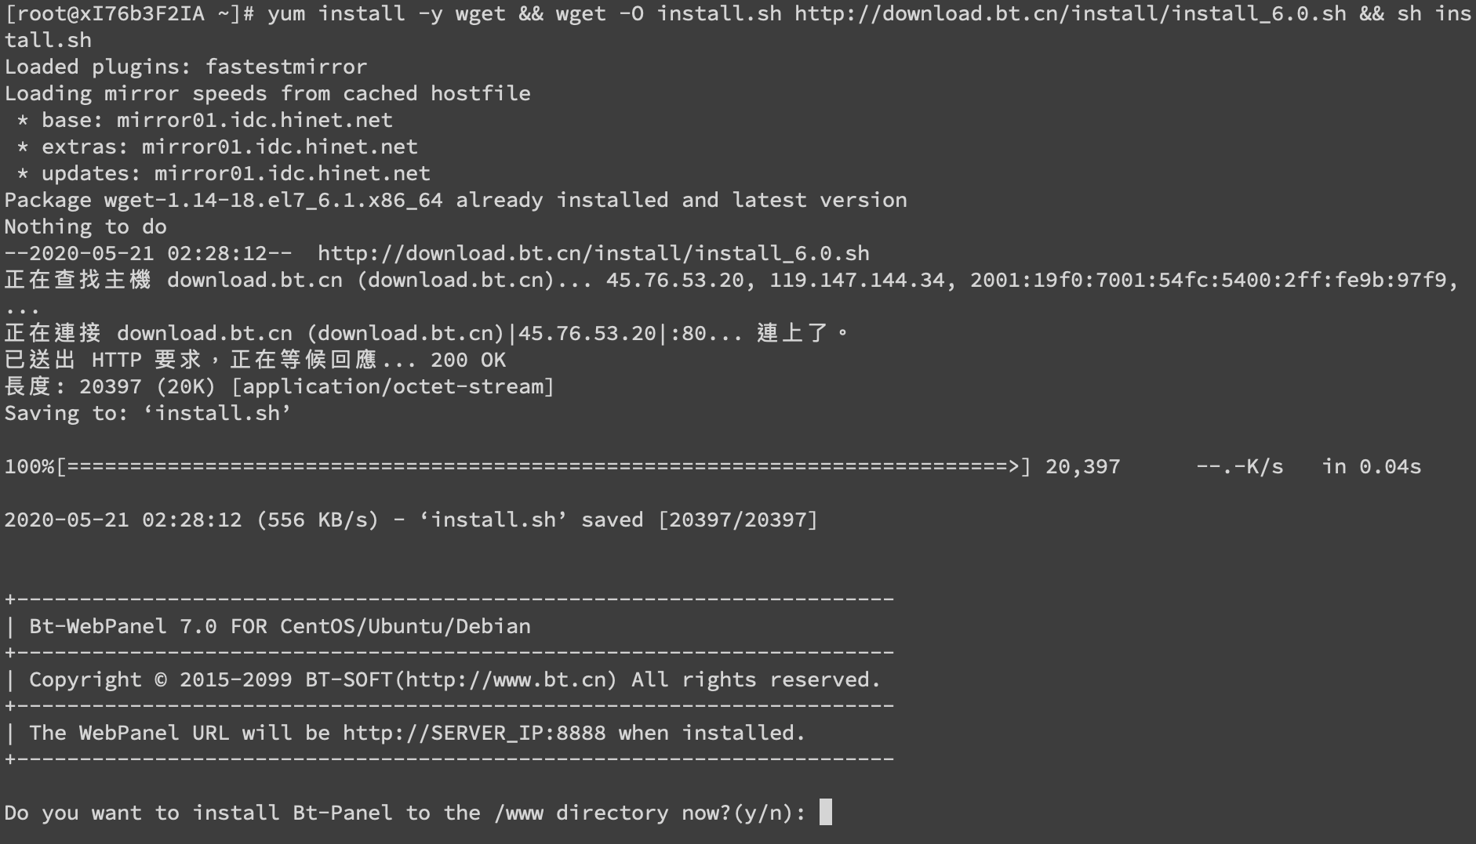Click the IP 119.147.144.34 in the lookup output
Image resolution: width=1476 pixels, height=844 pixels.
click(857, 280)
